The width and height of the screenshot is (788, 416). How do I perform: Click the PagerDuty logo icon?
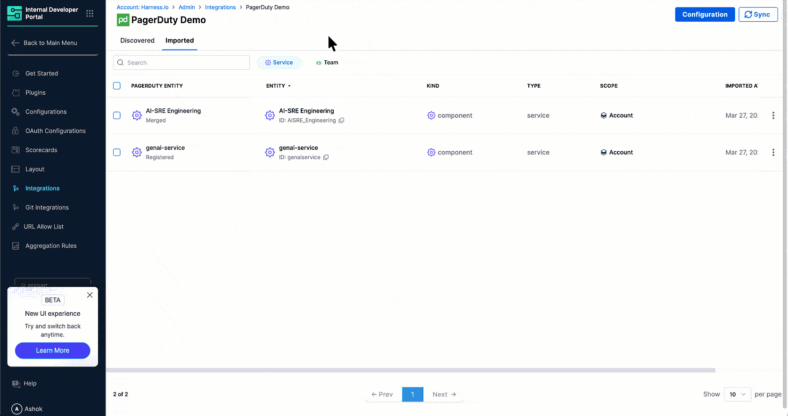123,20
